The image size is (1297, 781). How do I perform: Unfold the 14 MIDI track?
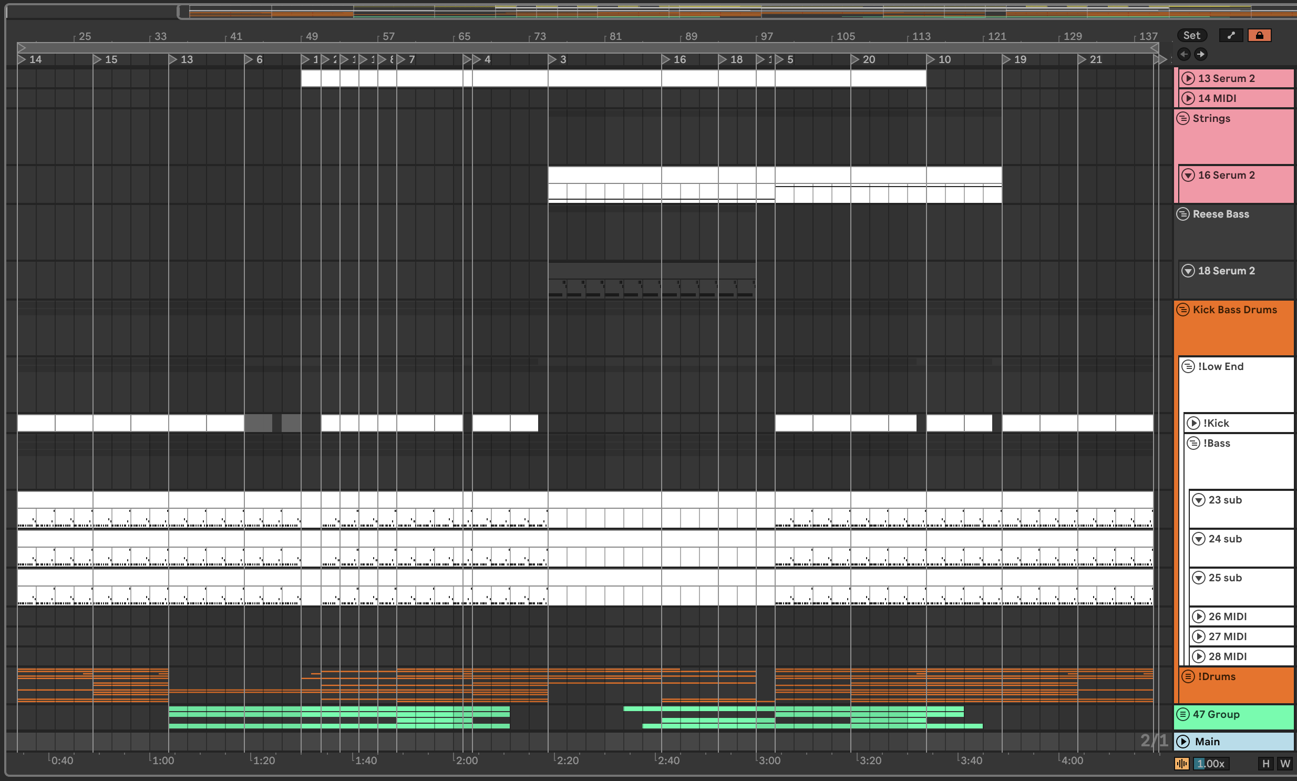click(1188, 98)
